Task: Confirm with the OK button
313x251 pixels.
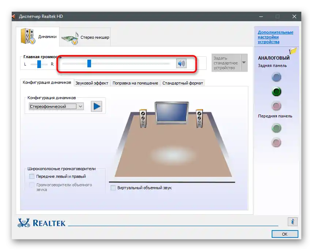Action: point(285,234)
